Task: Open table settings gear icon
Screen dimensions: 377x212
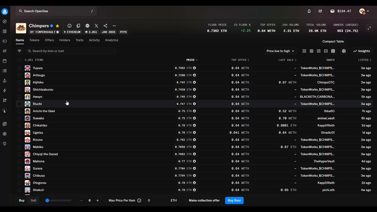Action: coord(344,51)
